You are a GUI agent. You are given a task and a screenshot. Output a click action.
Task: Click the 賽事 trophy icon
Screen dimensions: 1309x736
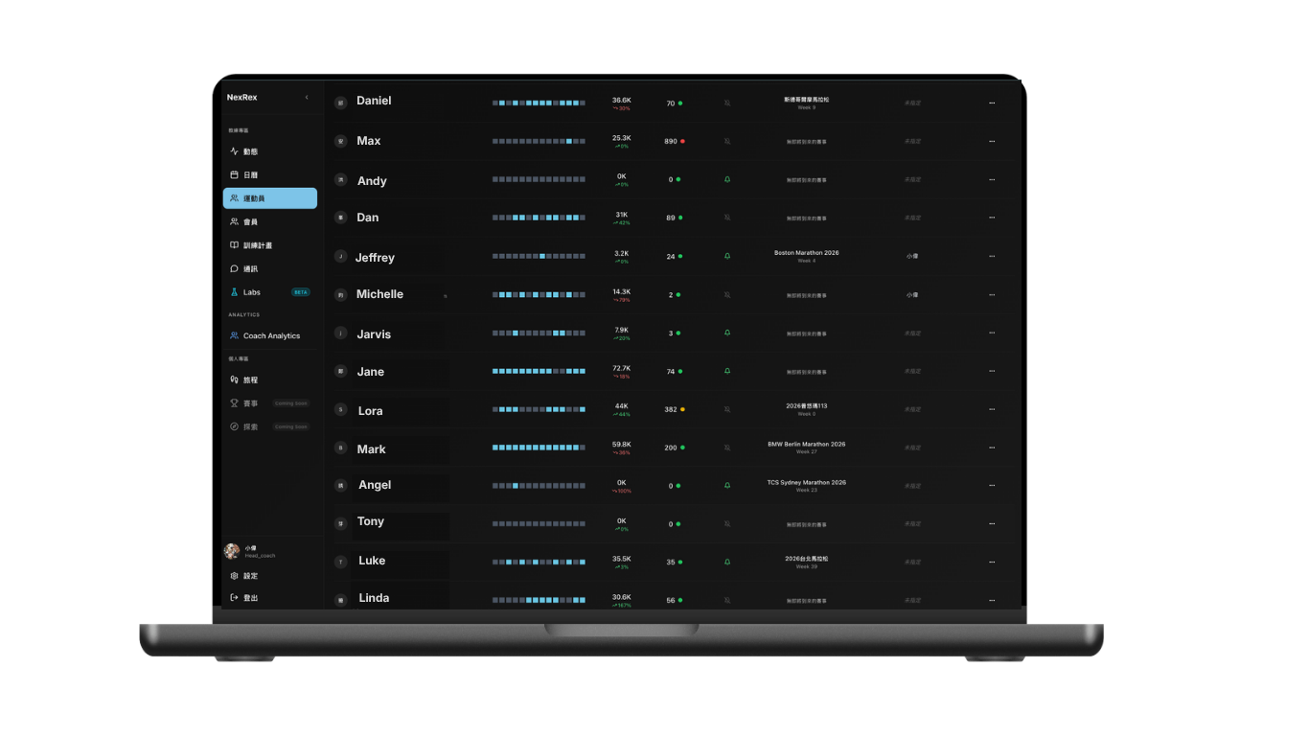(x=234, y=403)
